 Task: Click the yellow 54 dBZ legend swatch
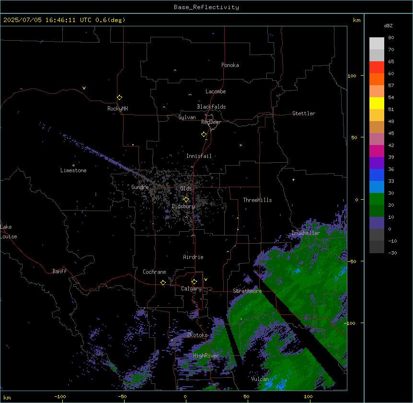click(x=377, y=103)
